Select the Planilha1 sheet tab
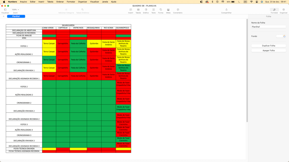 [x=16, y=16]
